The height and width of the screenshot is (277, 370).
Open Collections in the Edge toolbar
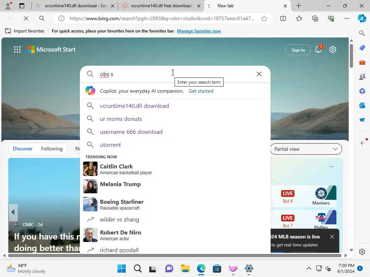(315, 18)
